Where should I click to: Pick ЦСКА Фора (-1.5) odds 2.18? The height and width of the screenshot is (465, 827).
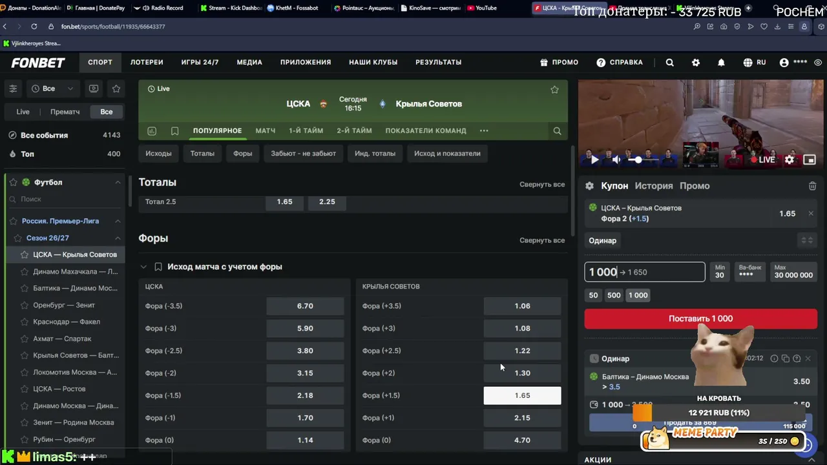[x=305, y=395]
